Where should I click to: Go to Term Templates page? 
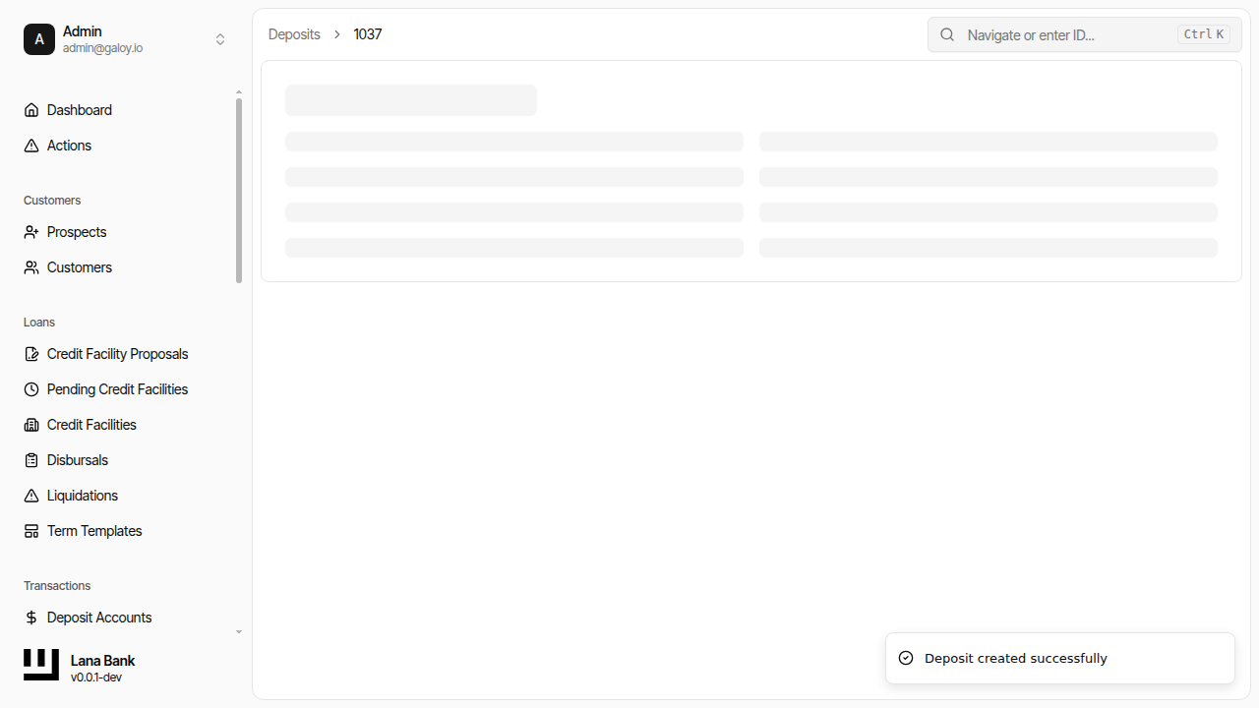click(x=94, y=531)
